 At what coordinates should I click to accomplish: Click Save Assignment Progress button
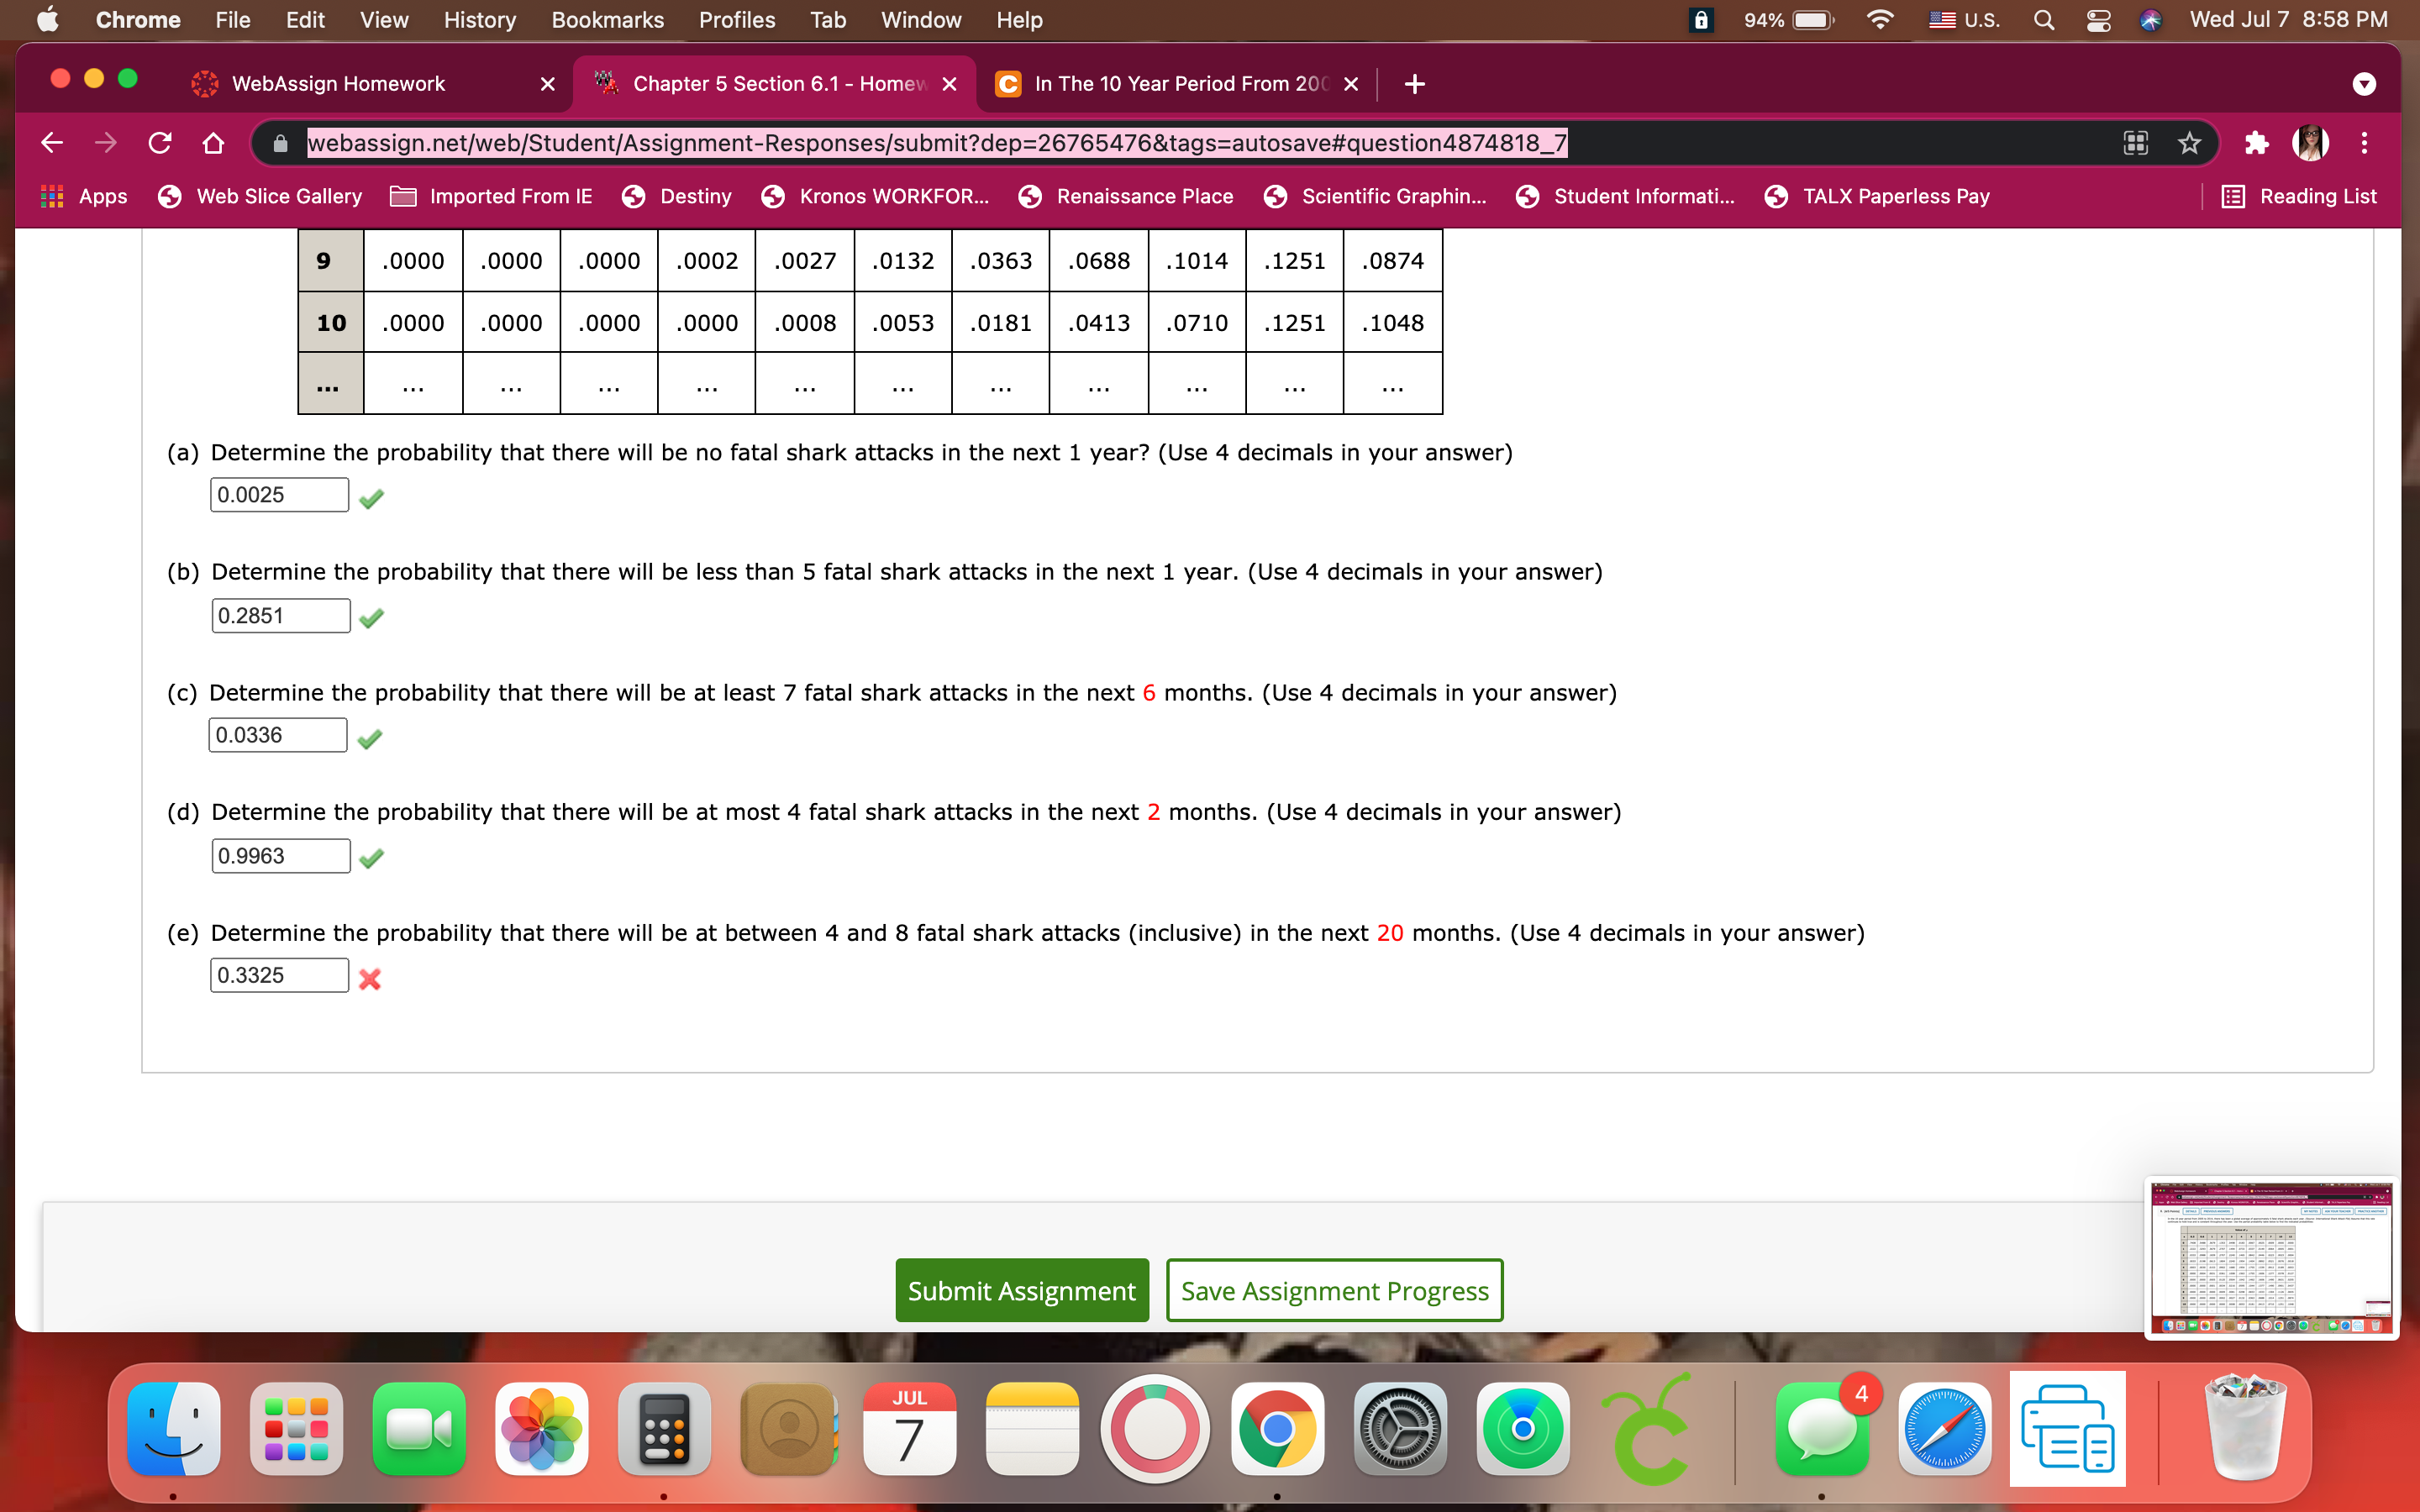tap(1334, 1290)
